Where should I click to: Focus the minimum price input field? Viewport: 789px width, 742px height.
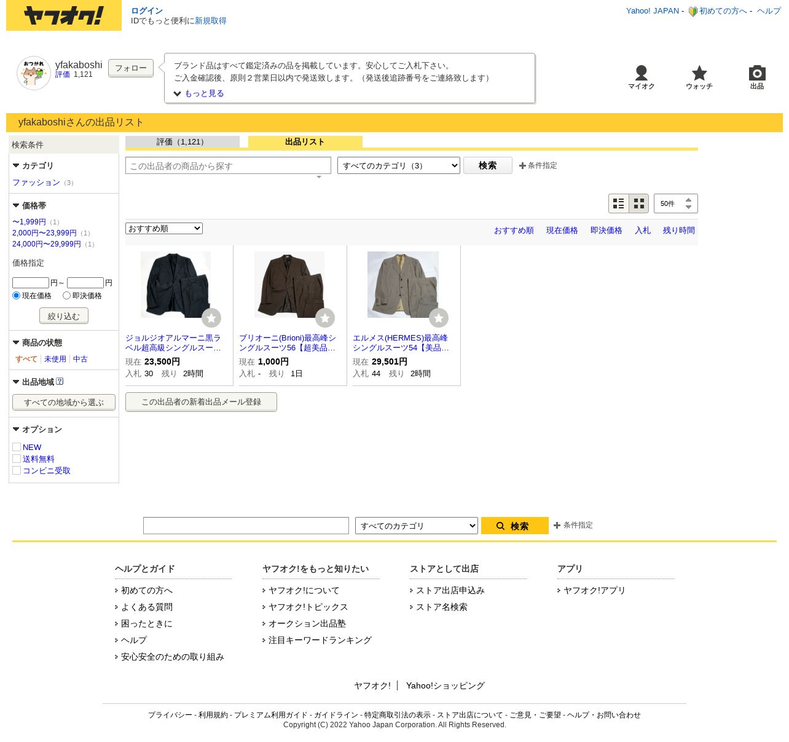tap(31, 283)
